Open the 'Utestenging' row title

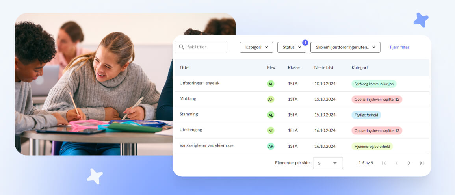tap(191, 130)
